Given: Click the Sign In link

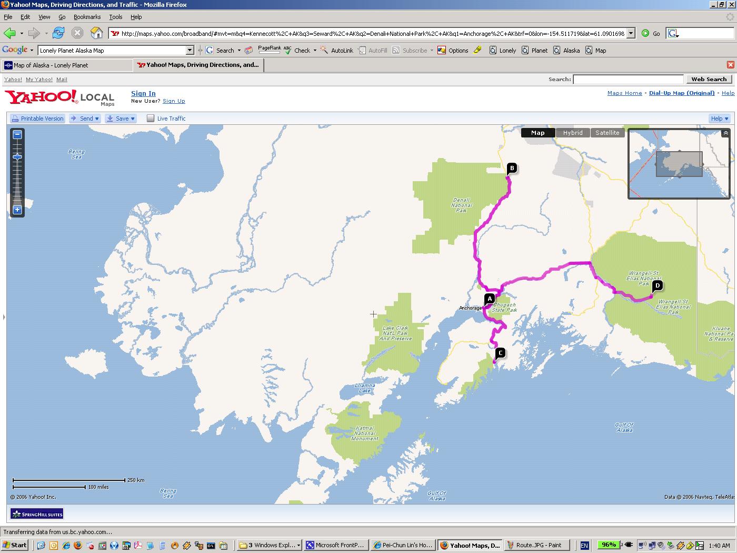Looking at the screenshot, I should pos(143,93).
